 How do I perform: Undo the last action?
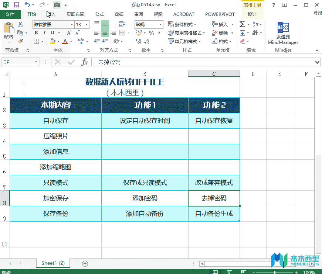pyautogui.click(x=27, y=4)
